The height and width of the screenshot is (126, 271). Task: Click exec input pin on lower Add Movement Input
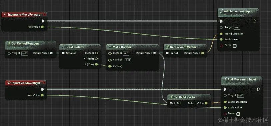(225, 89)
